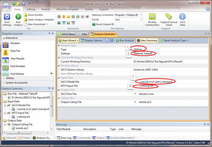Click the green run icon in quick access toolbar

14,4
